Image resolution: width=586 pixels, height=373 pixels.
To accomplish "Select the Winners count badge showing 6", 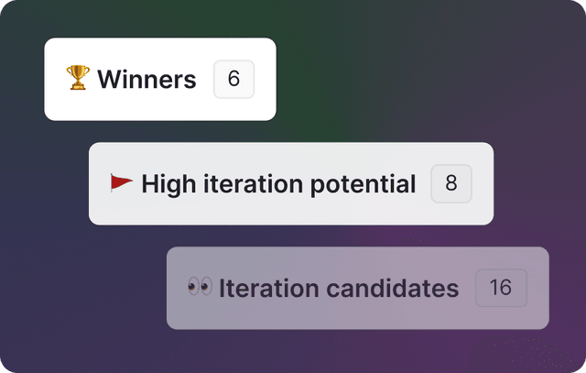I will (233, 79).
